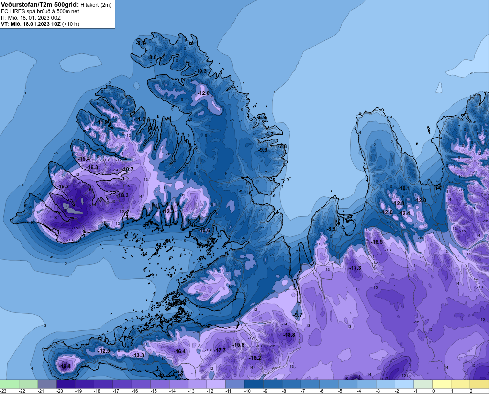Image resolution: width=489 pixels, height=394 pixels.
Task: Click the -18.8 temperature label
Action: pyautogui.click(x=289, y=335)
